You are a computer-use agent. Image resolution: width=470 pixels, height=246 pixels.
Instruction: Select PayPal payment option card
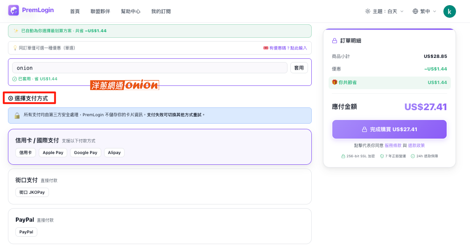pos(160,226)
